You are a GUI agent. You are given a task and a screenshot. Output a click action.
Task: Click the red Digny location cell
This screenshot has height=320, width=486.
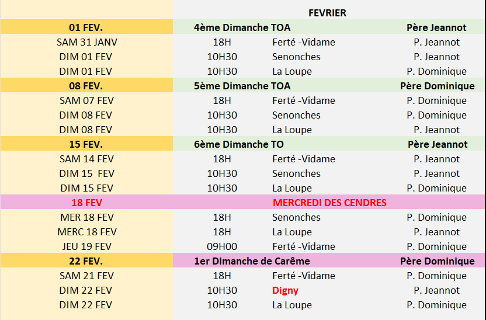pos(285,290)
